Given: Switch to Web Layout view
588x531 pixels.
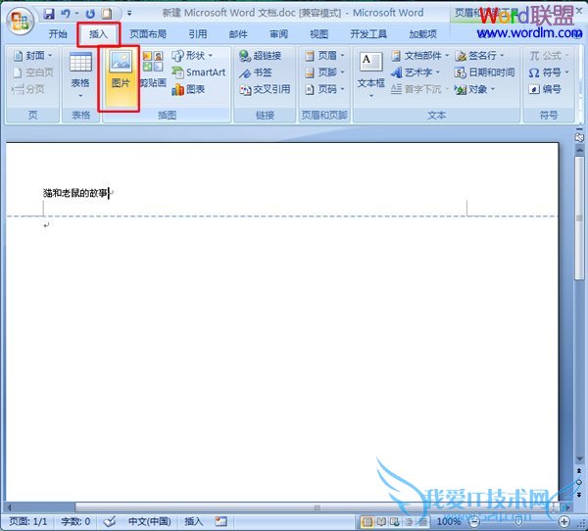Looking at the screenshot, I should pyautogui.click(x=395, y=521).
